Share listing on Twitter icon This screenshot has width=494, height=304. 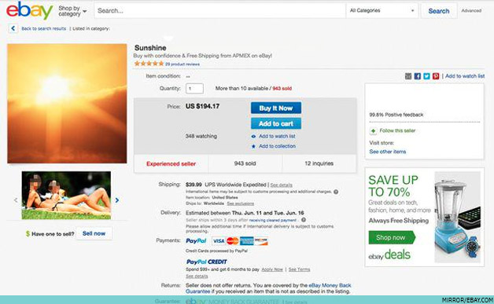pos(426,76)
